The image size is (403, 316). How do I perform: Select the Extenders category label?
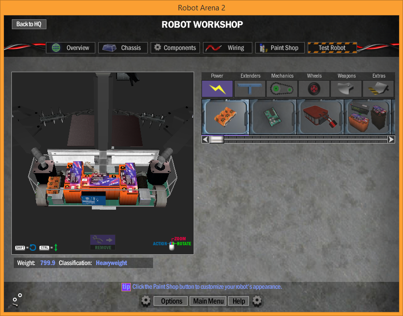click(250, 76)
